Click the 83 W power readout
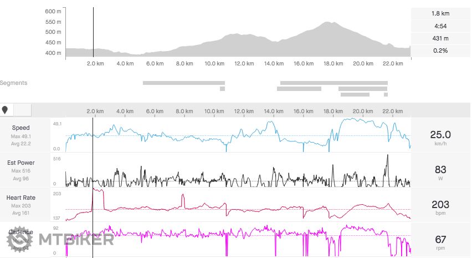 coord(440,170)
